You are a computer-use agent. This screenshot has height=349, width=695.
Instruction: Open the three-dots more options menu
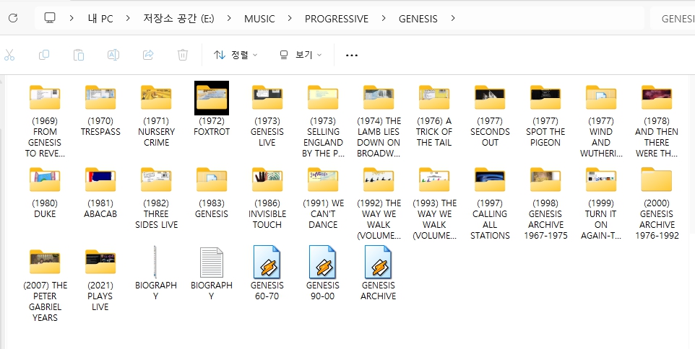point(352,55)
